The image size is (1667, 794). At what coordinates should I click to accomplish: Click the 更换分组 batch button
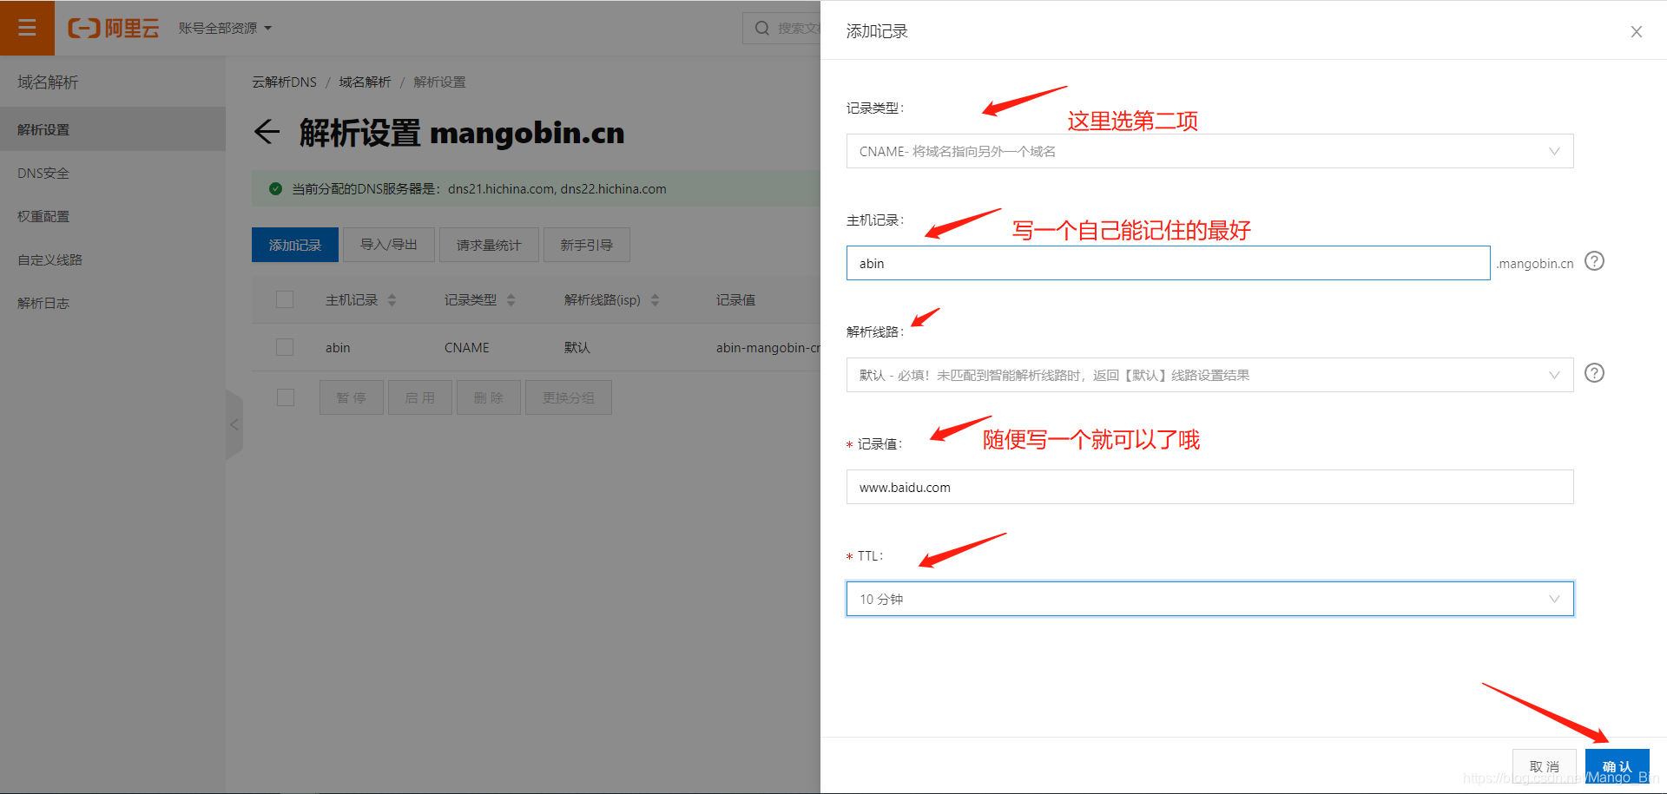coord(569,397)
